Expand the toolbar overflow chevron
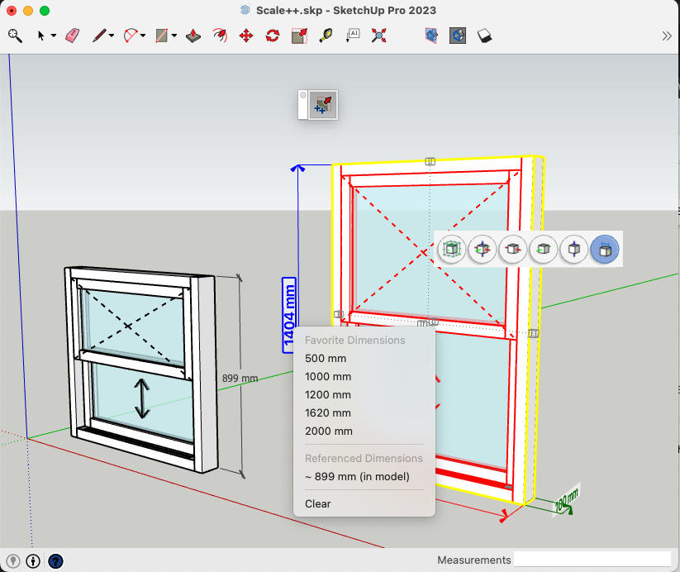Screen dimensions: 680x572 click(667, 36)
